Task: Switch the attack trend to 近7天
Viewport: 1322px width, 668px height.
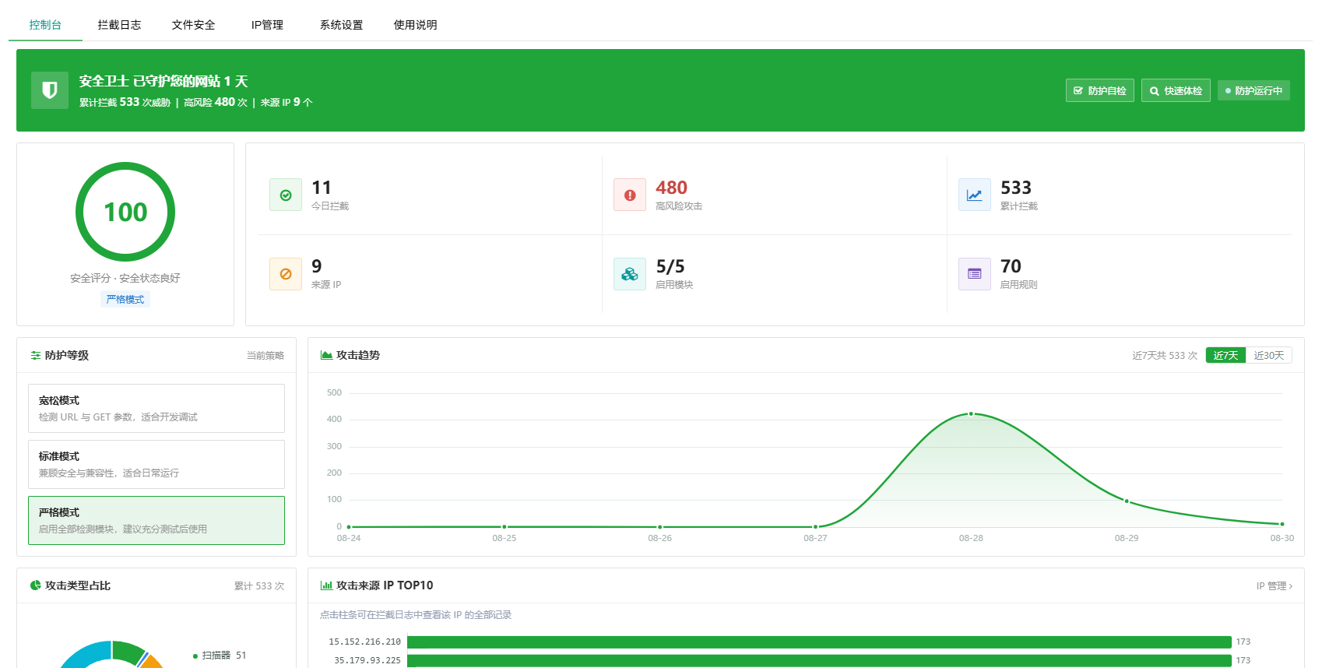Action: (x=1225, y=355)
